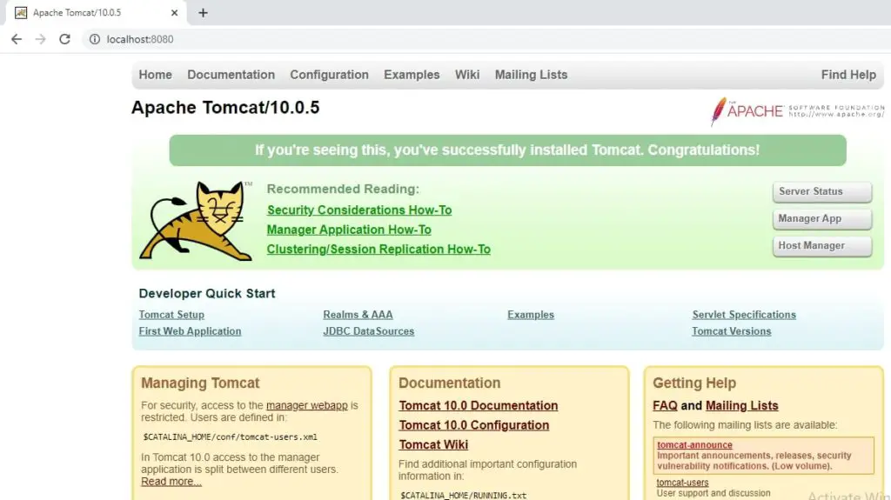
Task: Click the Tomcat favicon in the tab
Action: point(21,12)
